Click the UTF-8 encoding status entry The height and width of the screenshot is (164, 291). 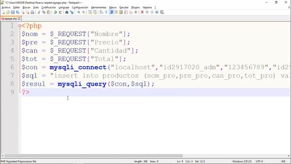tap(259, 161)
